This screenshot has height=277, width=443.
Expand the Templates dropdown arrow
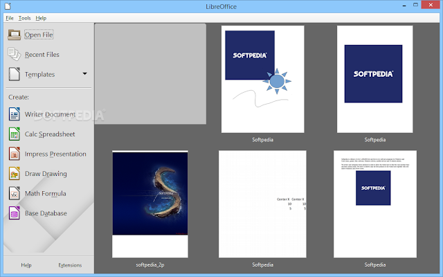pyautogui.click(x=84, y=74)
